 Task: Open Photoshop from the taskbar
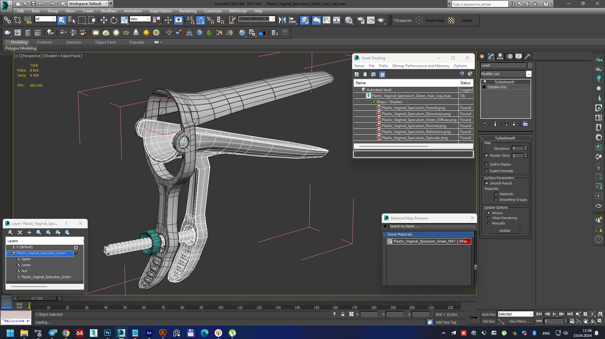tap(108, 333)
